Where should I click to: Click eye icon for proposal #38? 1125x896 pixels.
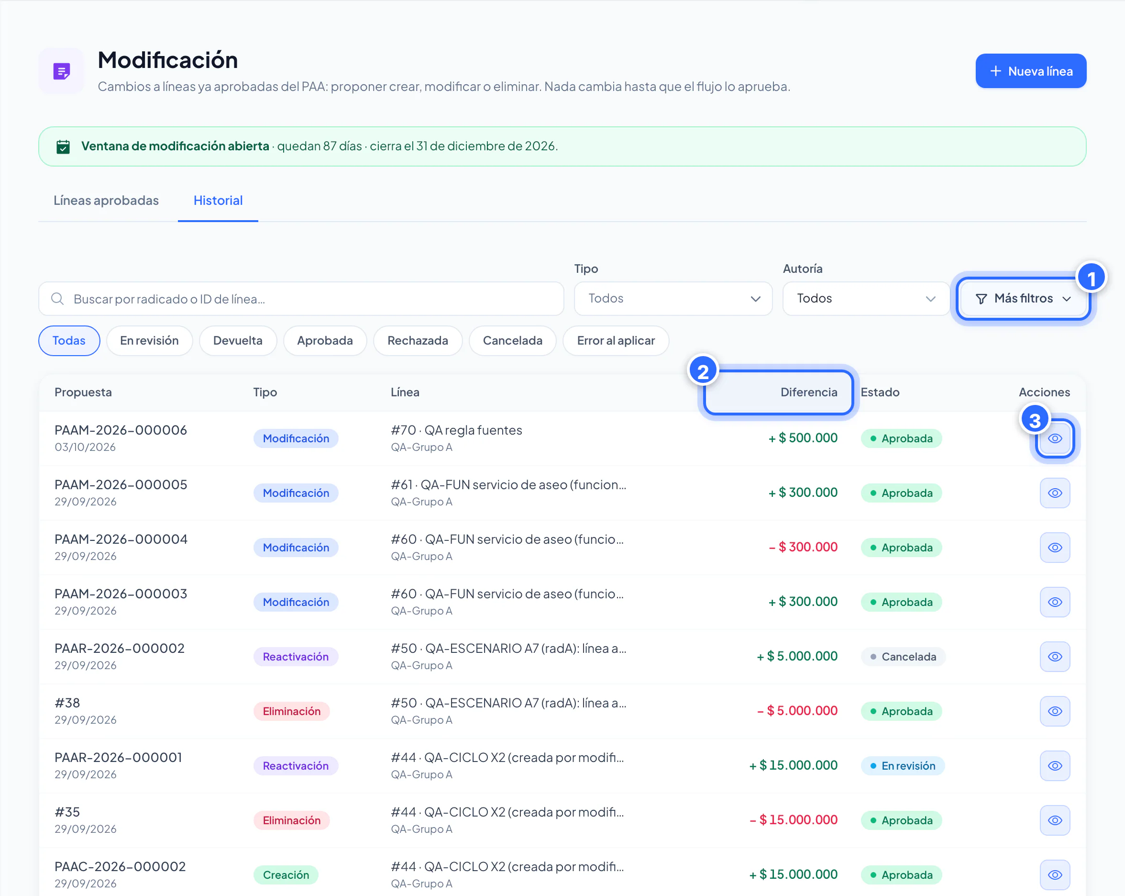[1055, 711]
